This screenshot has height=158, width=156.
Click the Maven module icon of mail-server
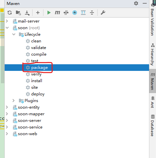click(x=15, y=21)
